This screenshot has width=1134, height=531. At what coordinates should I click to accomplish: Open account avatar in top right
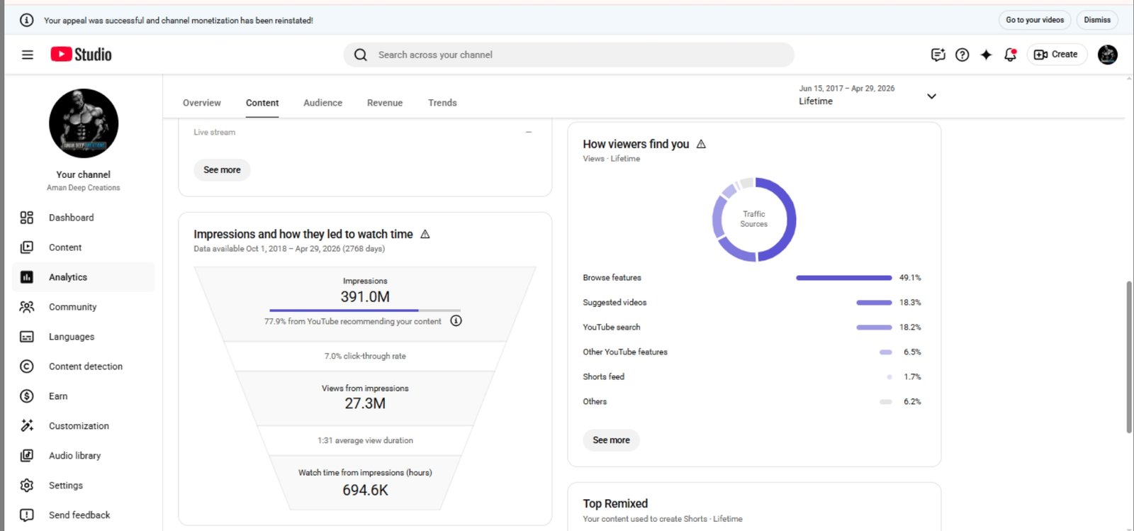click(1107, 55)
